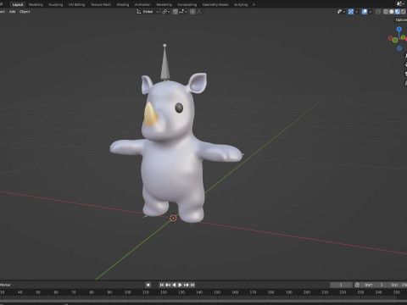This screenshot has height=305, width=407.
Task: Toggle snapping with the magnet icon
Action: (x=176, y=12)
